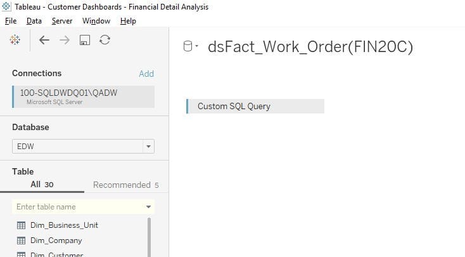Screen dimensions: 465x257
Task: Click the dsFact_Work_Order(FIN20C) data source title
Action: (310, 47)
